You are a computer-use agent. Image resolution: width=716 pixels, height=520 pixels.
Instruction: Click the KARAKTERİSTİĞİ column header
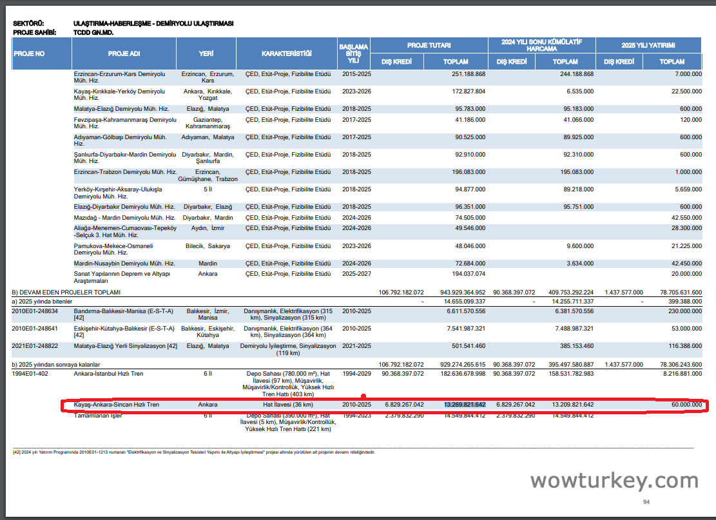tap(286, 53)
